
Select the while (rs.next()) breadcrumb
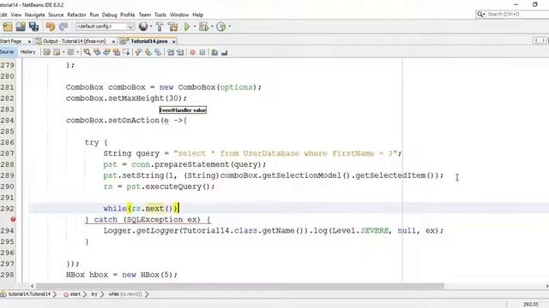125,294
